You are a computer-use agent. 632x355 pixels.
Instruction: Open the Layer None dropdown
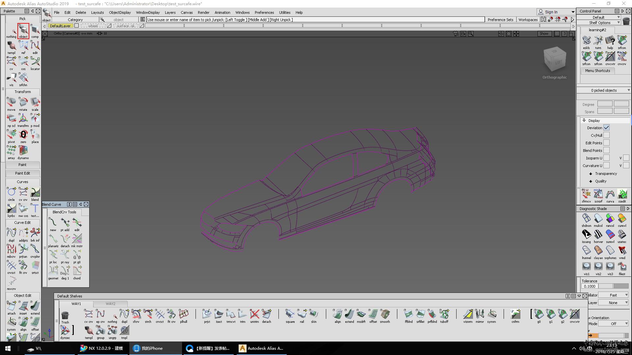click(x=613, y=303)
